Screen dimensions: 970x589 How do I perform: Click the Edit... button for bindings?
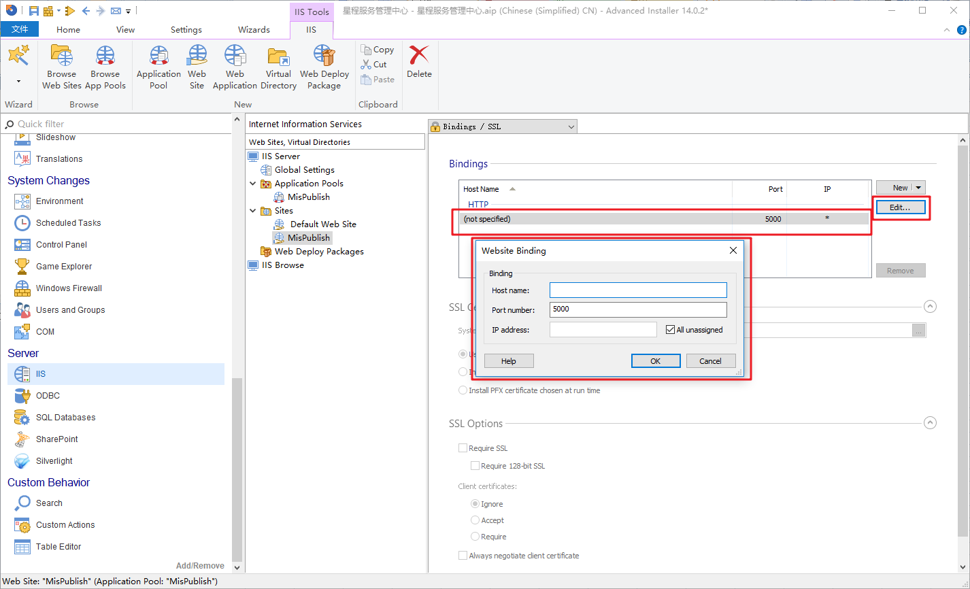click(901, 207)
